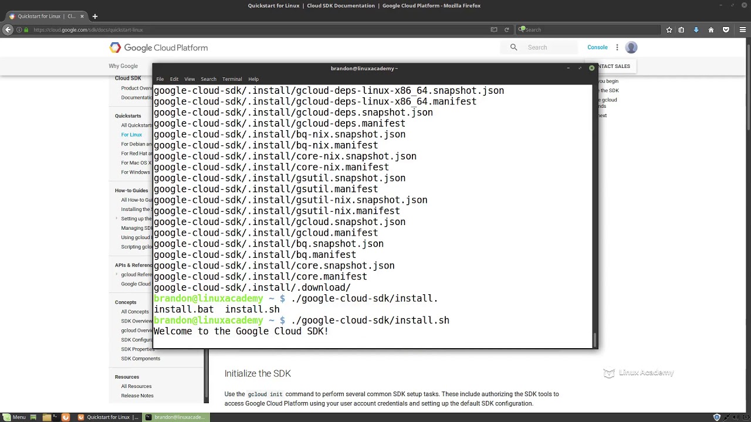Show bookmarks list icon in the Firefox toolbar
The width and height of the screenshot is (751, 422).
[681, 30]
